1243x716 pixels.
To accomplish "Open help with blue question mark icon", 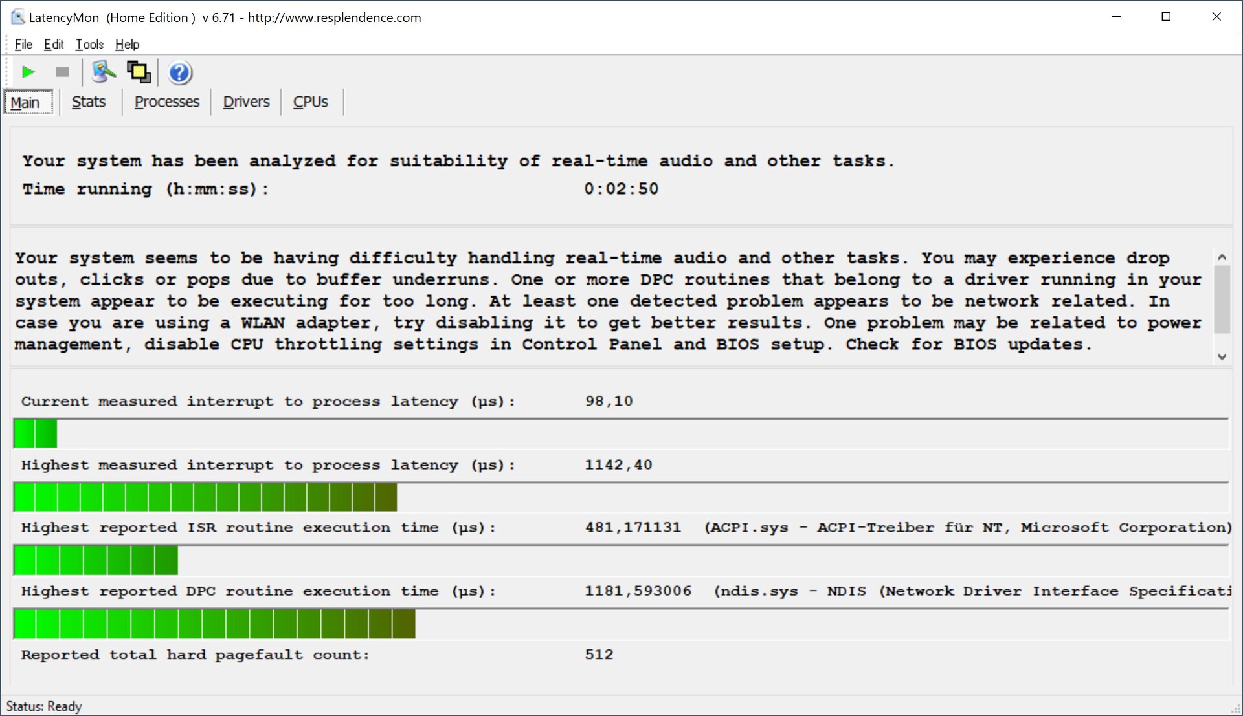I will 179,72.
